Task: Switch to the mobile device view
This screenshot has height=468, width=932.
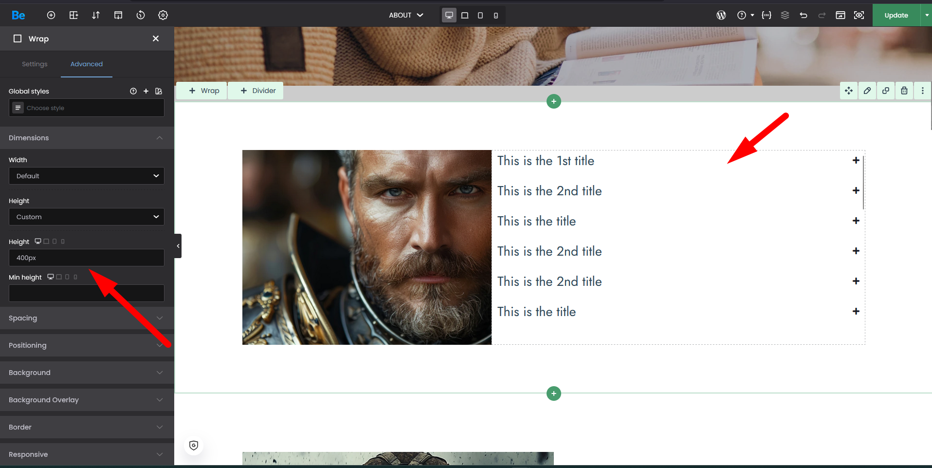Action: (x=495, y=16)
